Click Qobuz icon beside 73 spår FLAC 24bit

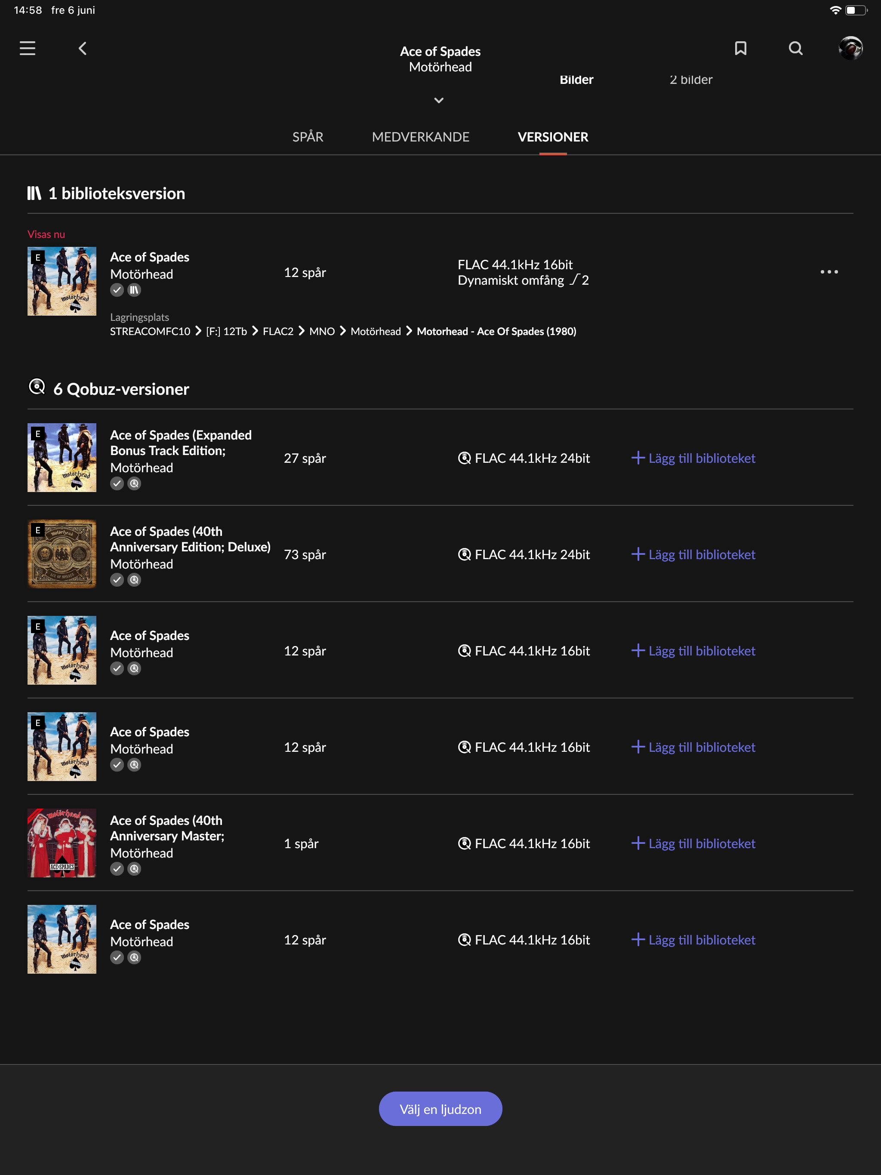[x=465, y=554]
